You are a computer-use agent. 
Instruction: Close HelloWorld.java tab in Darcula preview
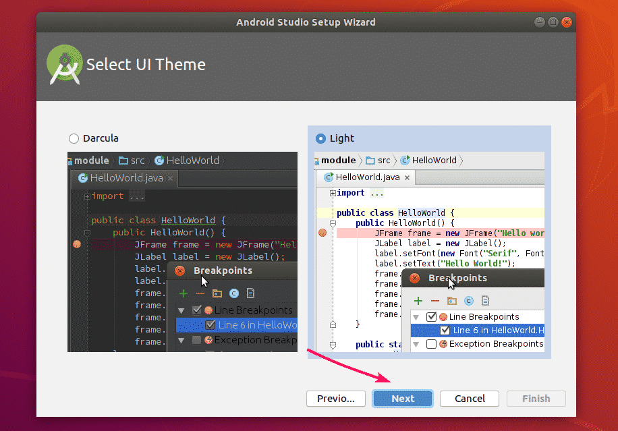170,179
